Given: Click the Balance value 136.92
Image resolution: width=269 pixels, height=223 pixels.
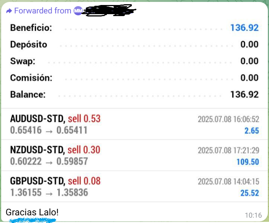Looking at the screenshot, I should [x=244, y=94].
